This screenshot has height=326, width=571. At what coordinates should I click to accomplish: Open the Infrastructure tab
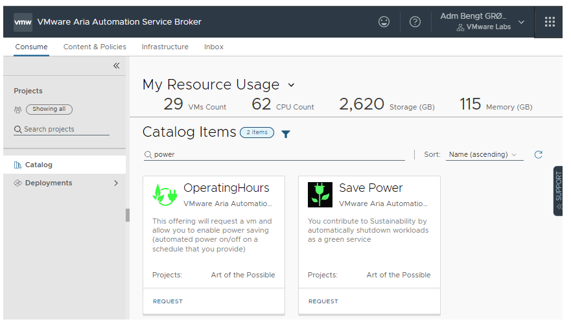165,47
